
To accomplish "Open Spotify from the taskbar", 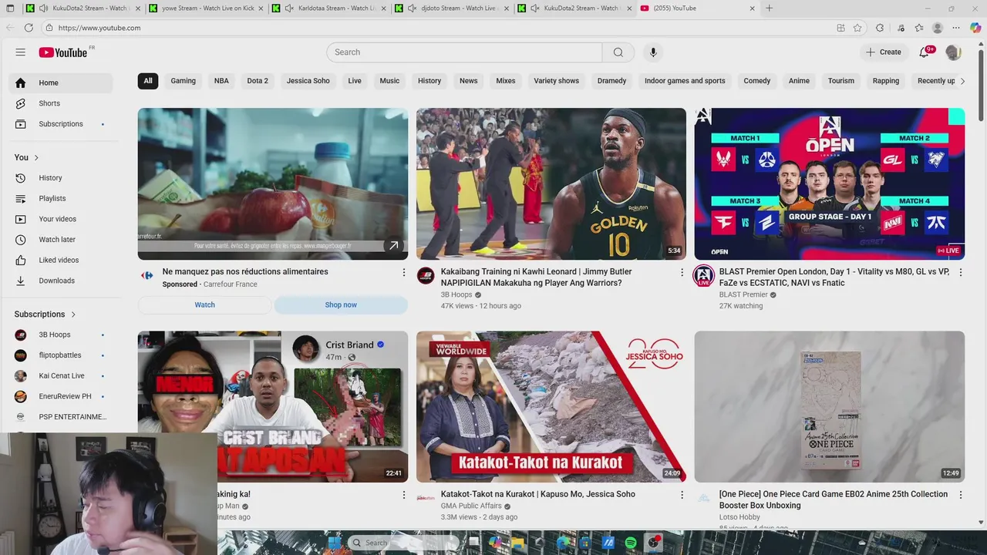I will (x=631, y=543).
